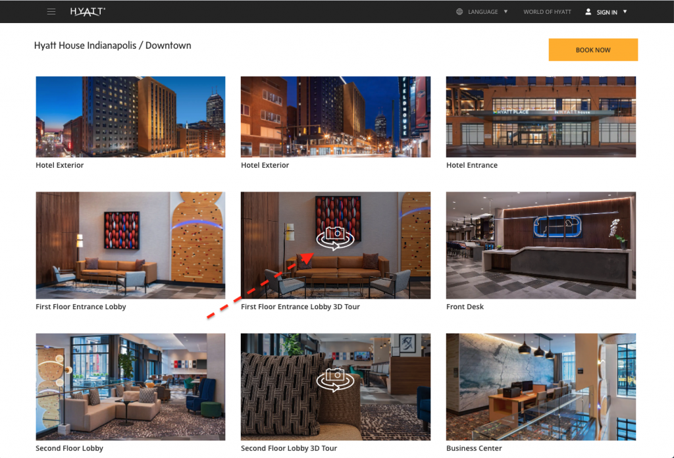This screenshot has width=674, height=458.
Task: Click Sign In
Action: [606, 12]
